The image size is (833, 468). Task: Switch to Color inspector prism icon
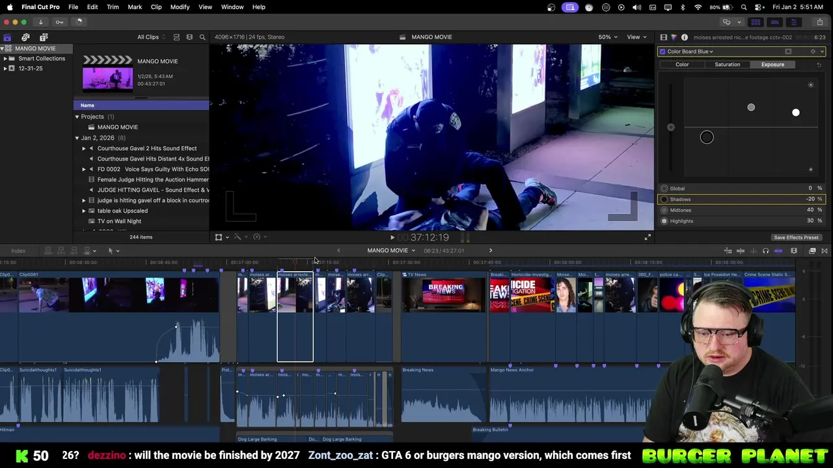674,37
